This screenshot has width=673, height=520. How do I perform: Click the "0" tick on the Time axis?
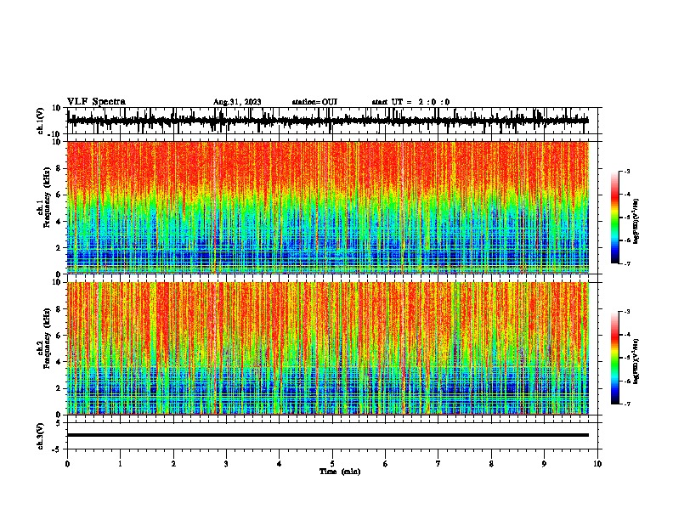[67, 464]
